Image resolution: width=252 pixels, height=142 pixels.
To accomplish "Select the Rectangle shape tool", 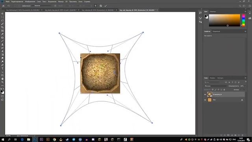I will (x=2, y=75).
